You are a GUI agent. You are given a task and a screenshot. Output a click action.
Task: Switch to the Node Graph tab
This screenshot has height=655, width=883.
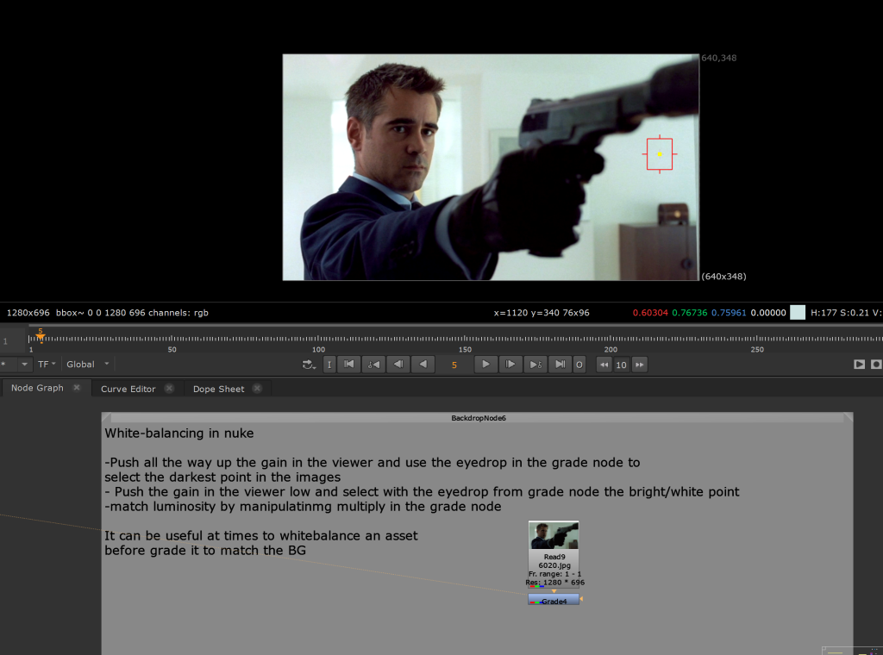point(37,388)
